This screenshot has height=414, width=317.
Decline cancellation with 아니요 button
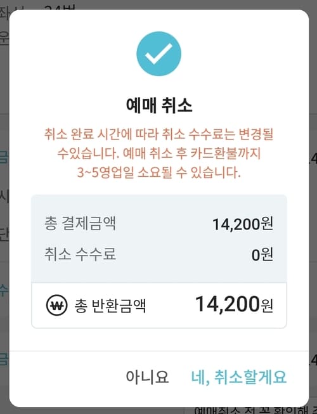click(147, 377)
